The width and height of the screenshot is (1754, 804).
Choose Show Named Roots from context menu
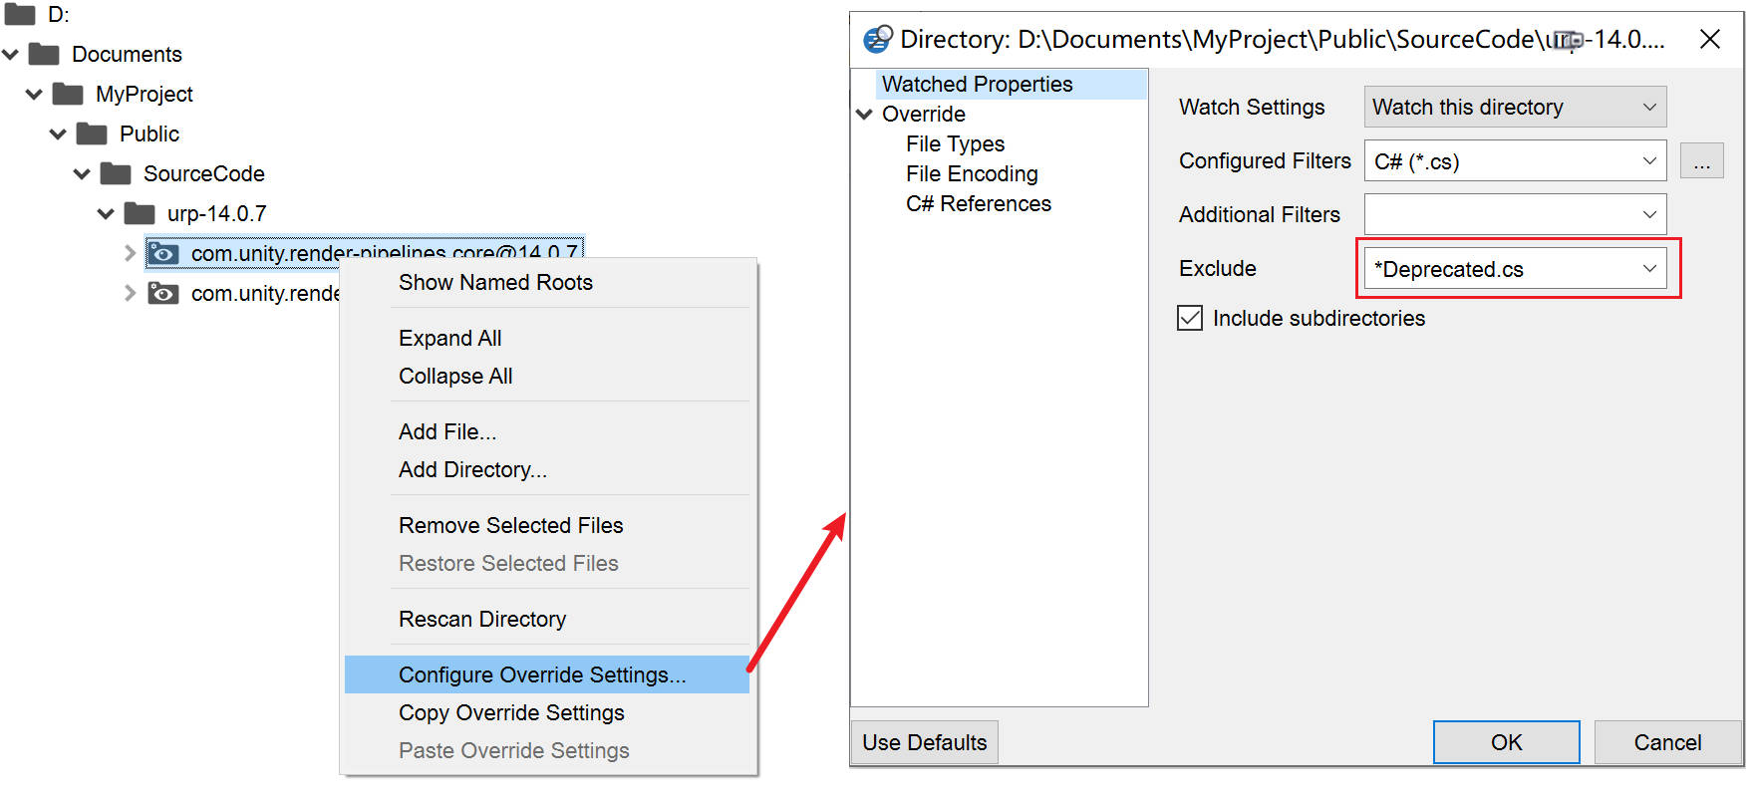click(547, 283)
